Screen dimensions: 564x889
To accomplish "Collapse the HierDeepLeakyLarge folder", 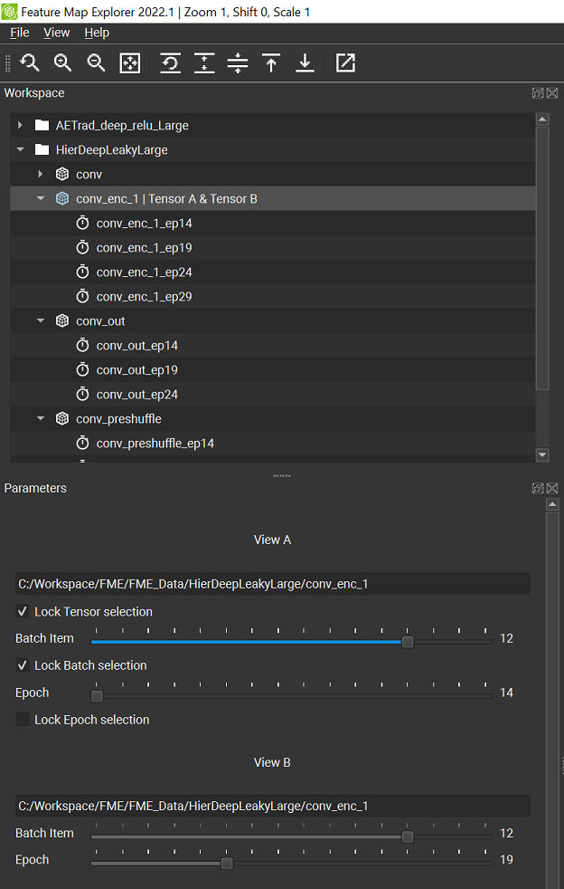I will [20, 149].
